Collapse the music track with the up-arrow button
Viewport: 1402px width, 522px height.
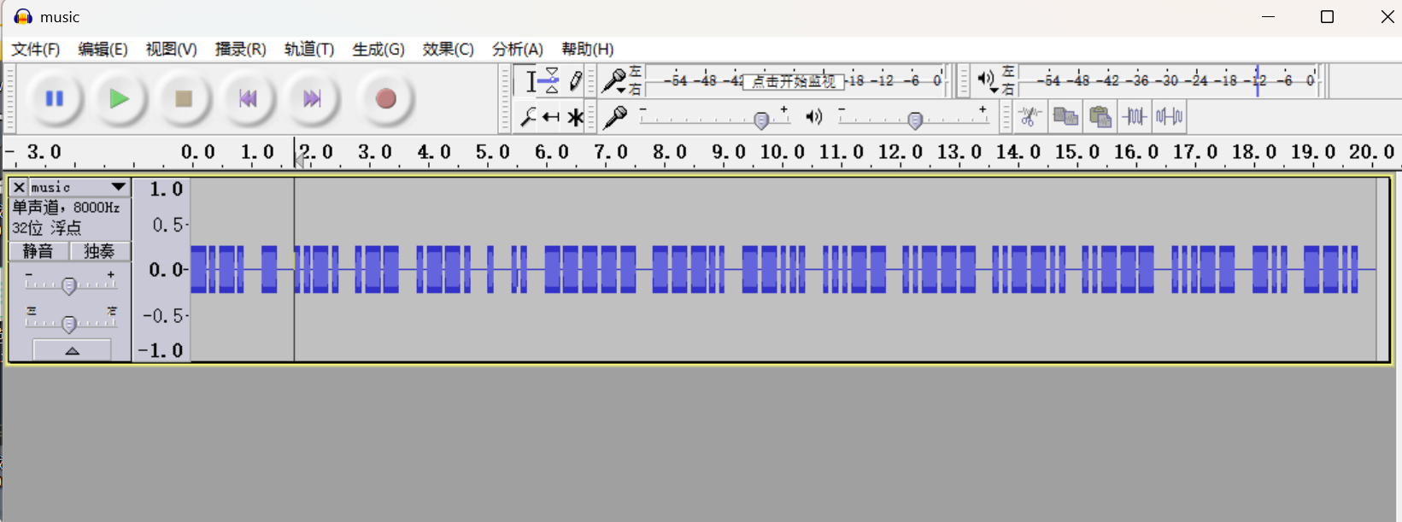[x=72, y=350]
